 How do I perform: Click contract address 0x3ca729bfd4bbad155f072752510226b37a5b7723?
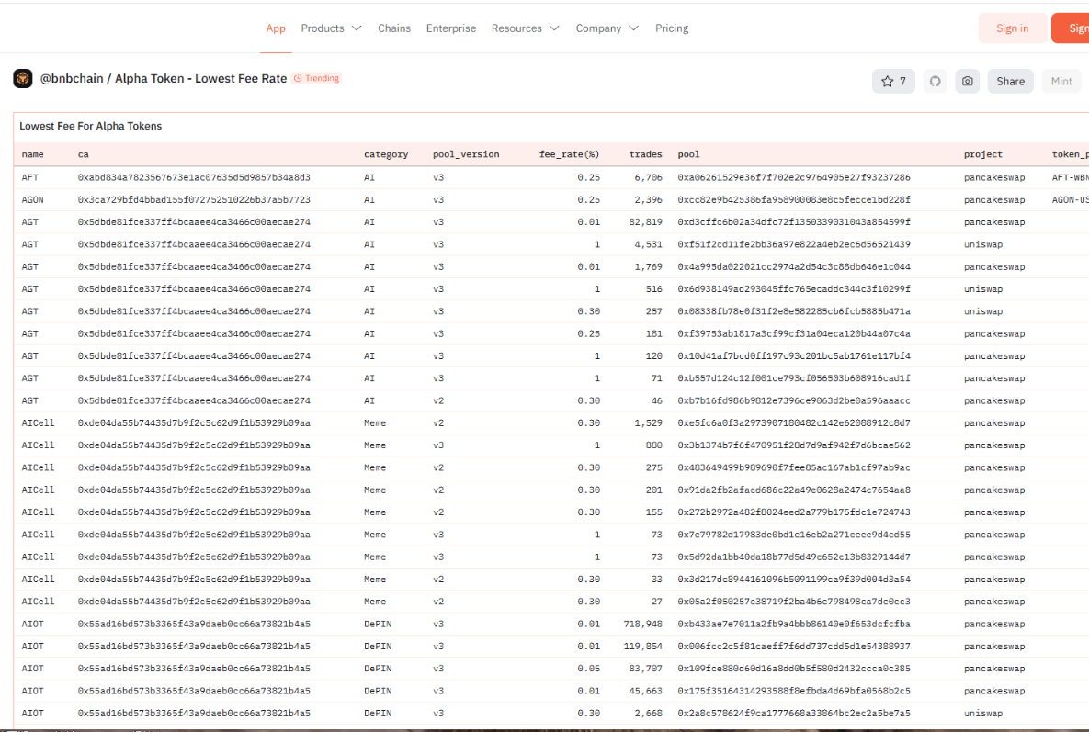194,200
